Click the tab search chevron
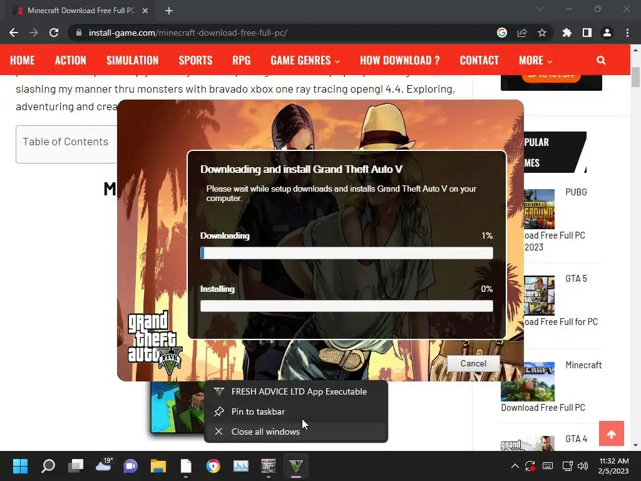 click(540, 9)
